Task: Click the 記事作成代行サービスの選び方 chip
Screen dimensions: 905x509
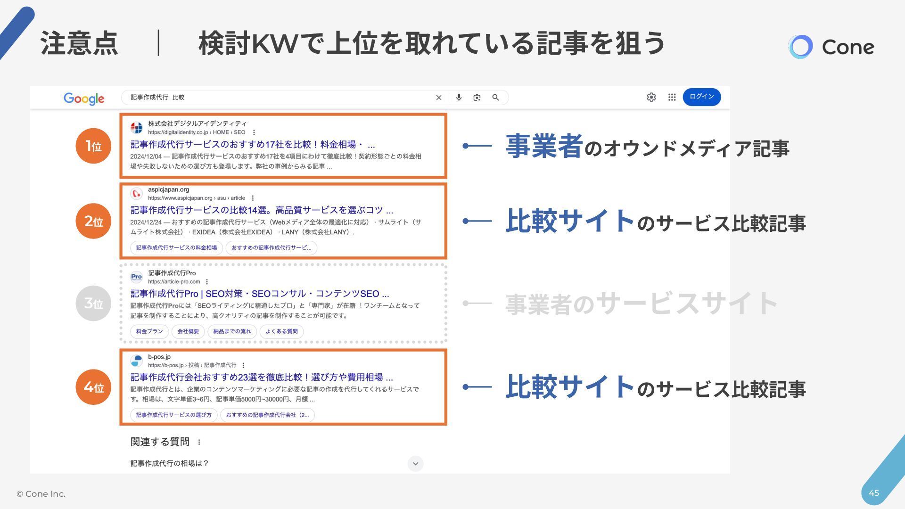Action: pos(173,415)
